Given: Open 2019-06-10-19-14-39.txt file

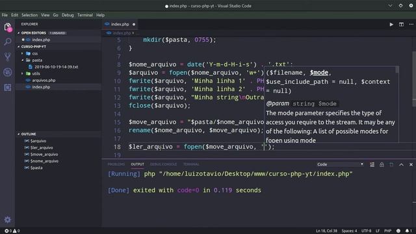Looking at the screenshot, I should pos(57,67).
